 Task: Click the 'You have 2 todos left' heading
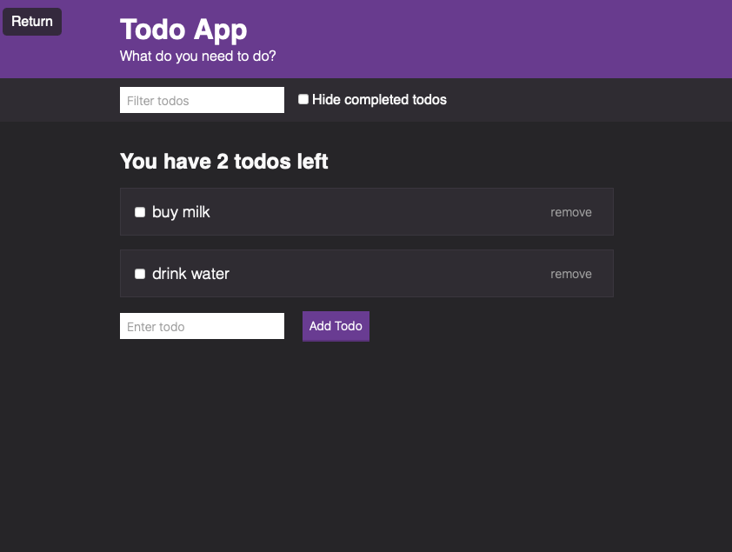(224, 162)
